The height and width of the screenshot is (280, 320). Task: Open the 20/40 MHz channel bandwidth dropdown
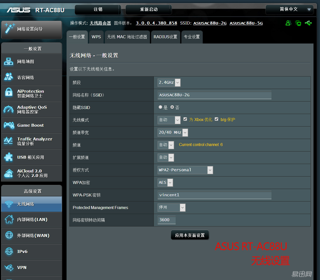(x=173, y=132)
